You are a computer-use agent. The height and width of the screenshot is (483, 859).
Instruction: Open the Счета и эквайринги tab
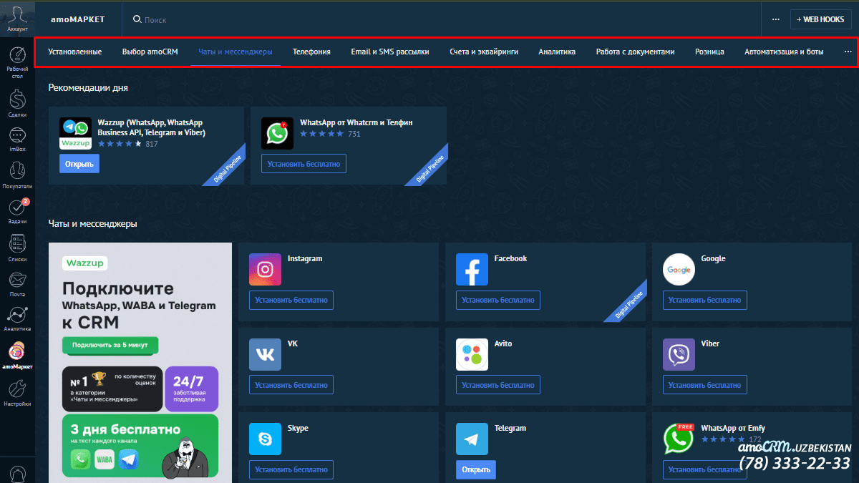pyautogui.click(x=484, y=52)
